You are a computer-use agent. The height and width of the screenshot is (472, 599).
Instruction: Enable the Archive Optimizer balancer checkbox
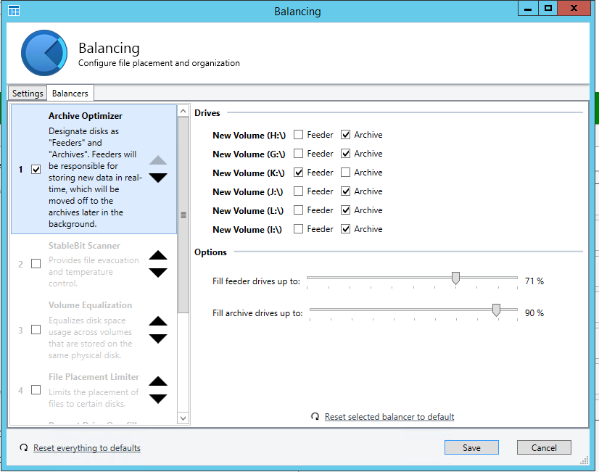36,169
